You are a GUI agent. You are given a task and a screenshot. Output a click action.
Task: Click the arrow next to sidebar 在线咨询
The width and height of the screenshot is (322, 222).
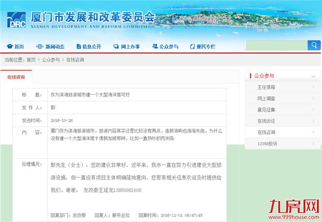tap(313, 132)
